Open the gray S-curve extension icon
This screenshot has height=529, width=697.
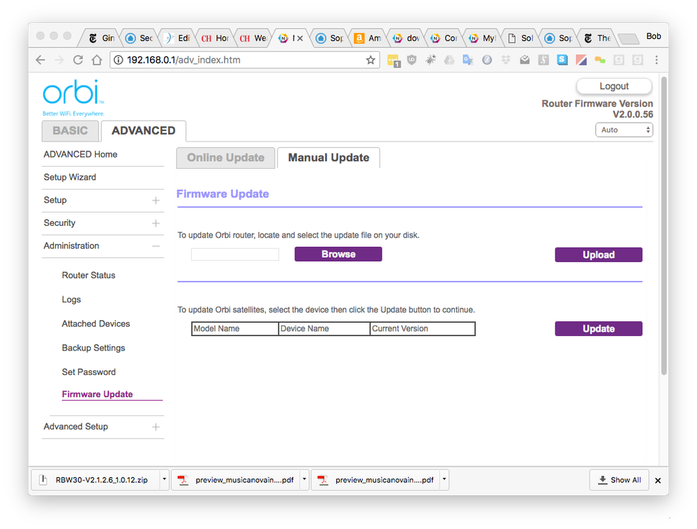coord(544,59)
